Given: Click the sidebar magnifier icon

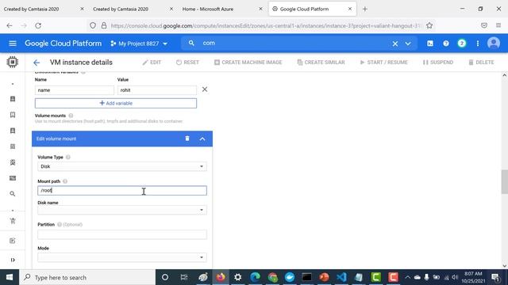Looking at the screenshot, I should (13, 194).
